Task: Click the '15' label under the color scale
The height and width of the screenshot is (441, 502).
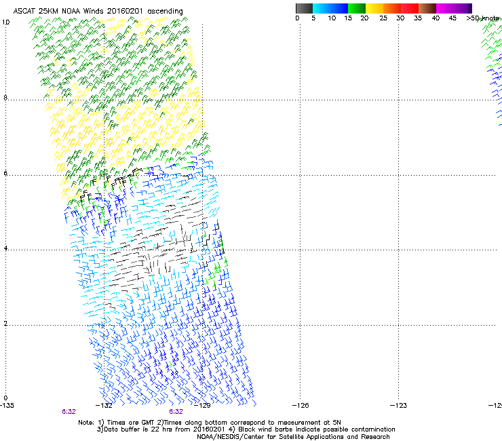Action: pos(348,18)
